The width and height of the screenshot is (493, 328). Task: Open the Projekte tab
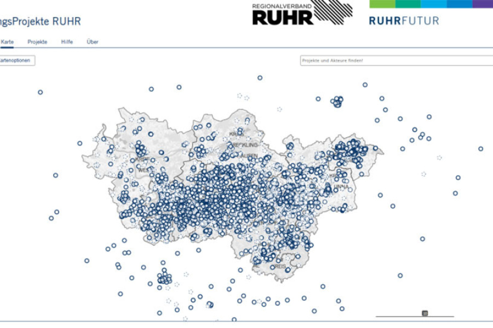click(37, 42)
